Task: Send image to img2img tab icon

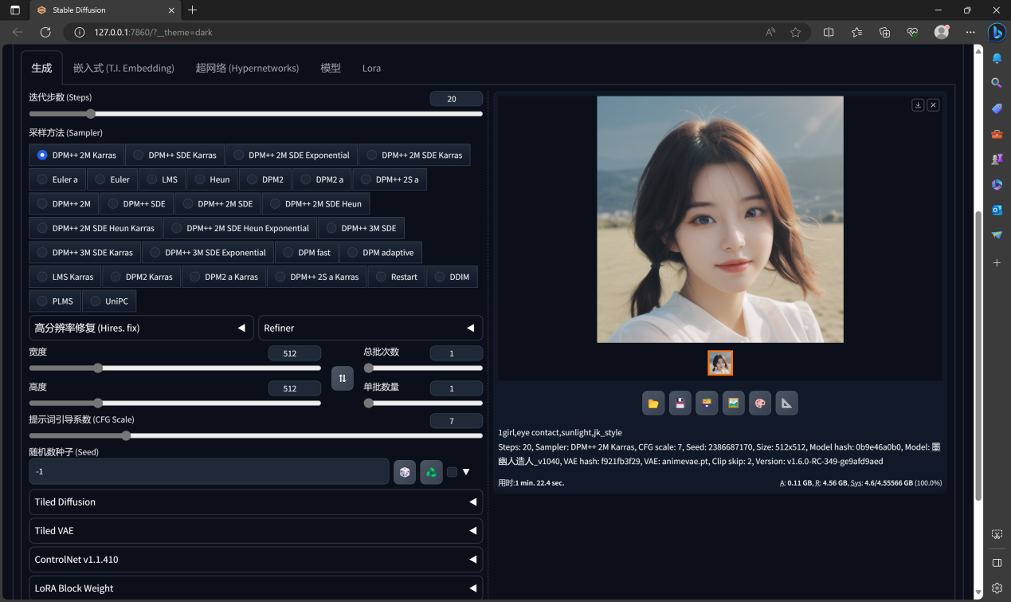Action: (x=734, y=403)
